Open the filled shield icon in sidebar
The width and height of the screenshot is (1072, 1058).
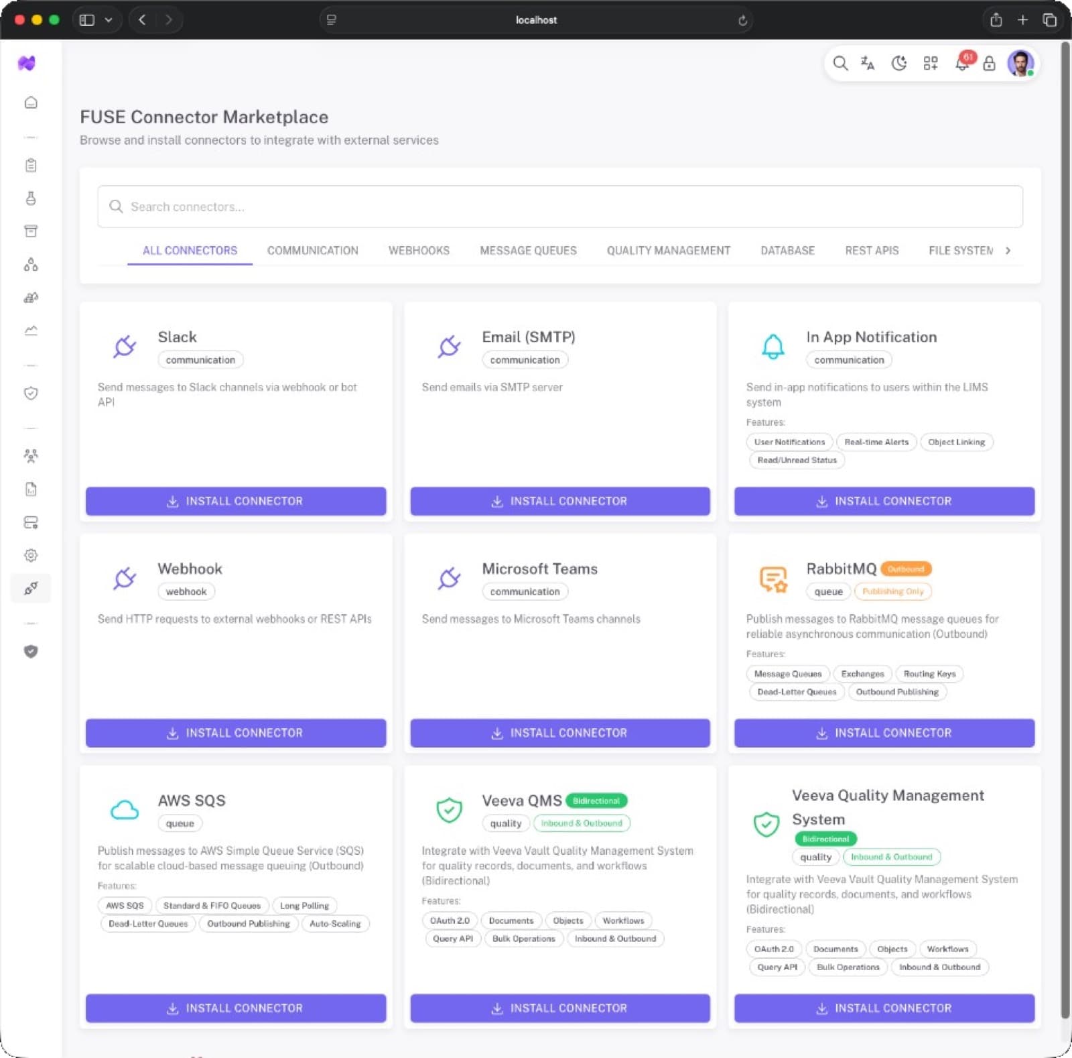(x=31, y=651)
